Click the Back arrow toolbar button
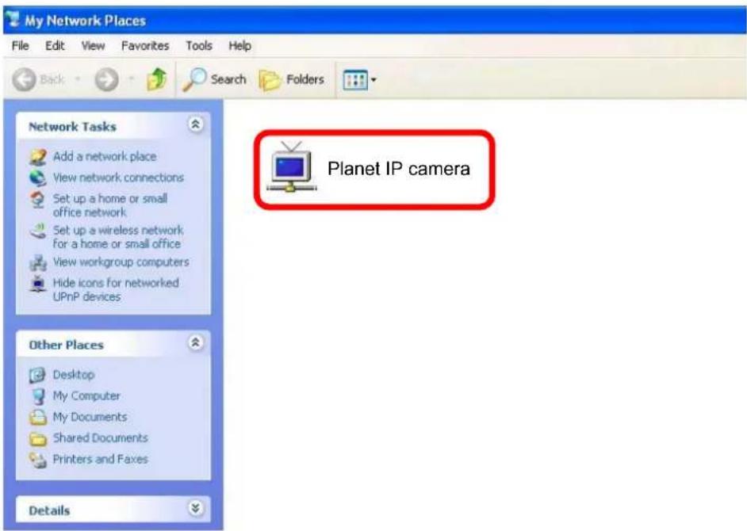The width and height of the screenshot is (747, 531). pos(24,79)
